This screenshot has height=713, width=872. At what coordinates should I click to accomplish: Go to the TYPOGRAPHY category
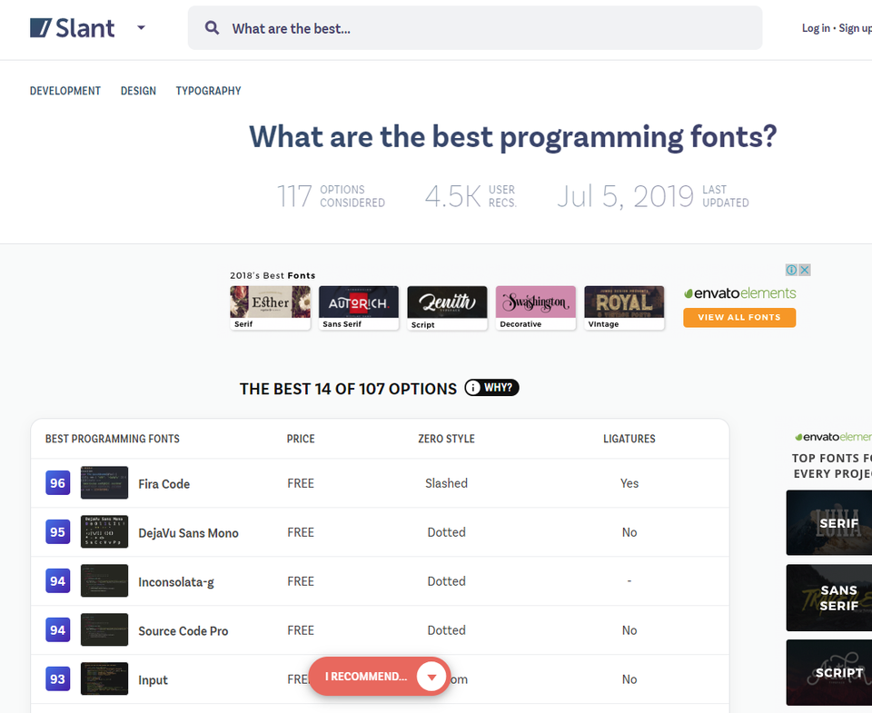pos(209,91)
